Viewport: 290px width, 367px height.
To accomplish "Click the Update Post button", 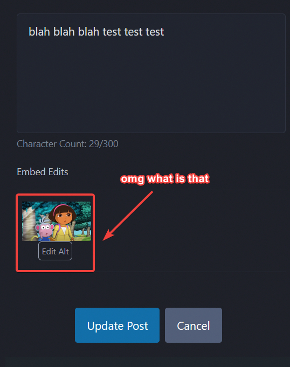I will click(x=117, y=325).
